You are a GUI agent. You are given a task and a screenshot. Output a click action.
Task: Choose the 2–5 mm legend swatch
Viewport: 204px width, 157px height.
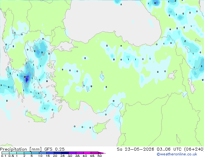[x=28, y=153]
